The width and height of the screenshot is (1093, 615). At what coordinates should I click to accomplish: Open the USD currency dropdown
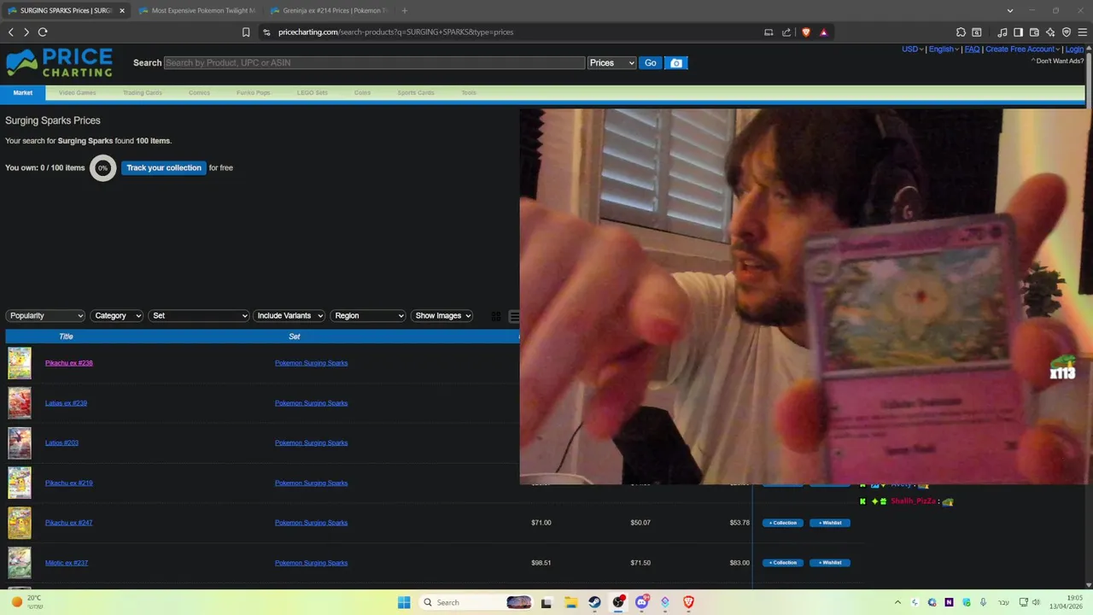click(912, 49)
